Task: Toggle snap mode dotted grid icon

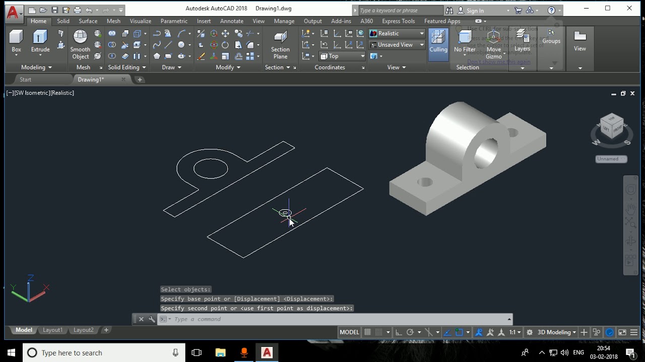Action: (378, 332)
